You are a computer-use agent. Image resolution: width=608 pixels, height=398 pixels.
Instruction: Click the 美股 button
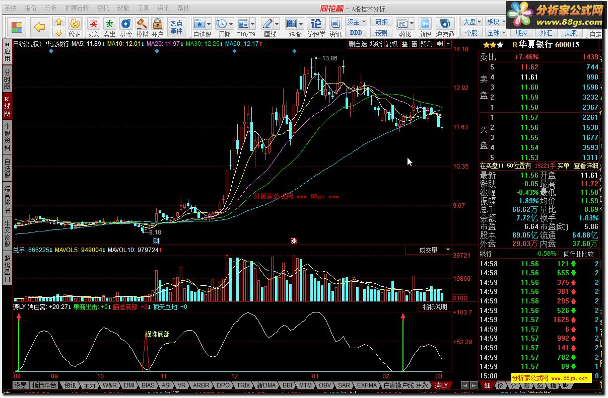[x=571, y=33]
